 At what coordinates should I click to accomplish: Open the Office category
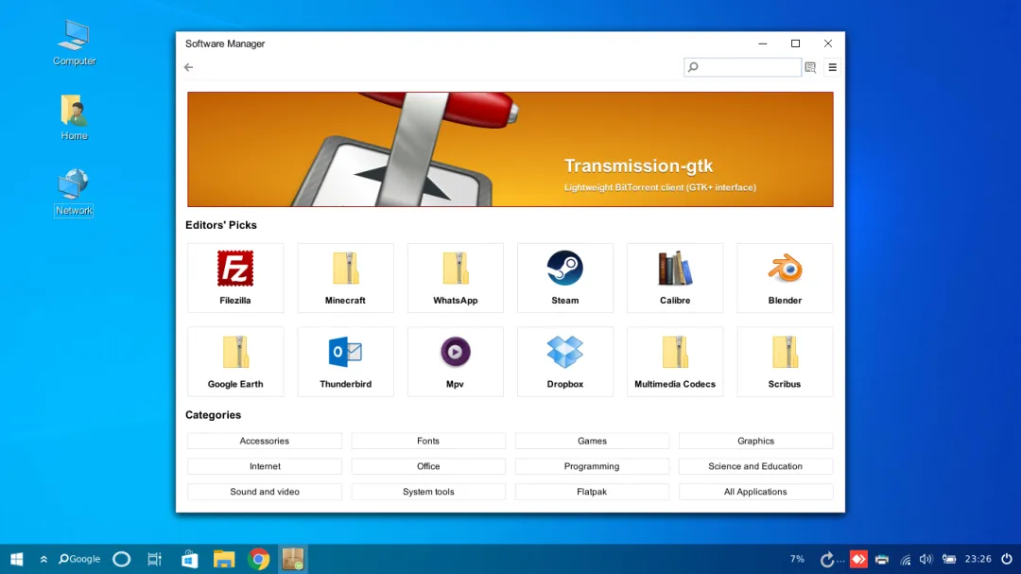click(428, 466)
